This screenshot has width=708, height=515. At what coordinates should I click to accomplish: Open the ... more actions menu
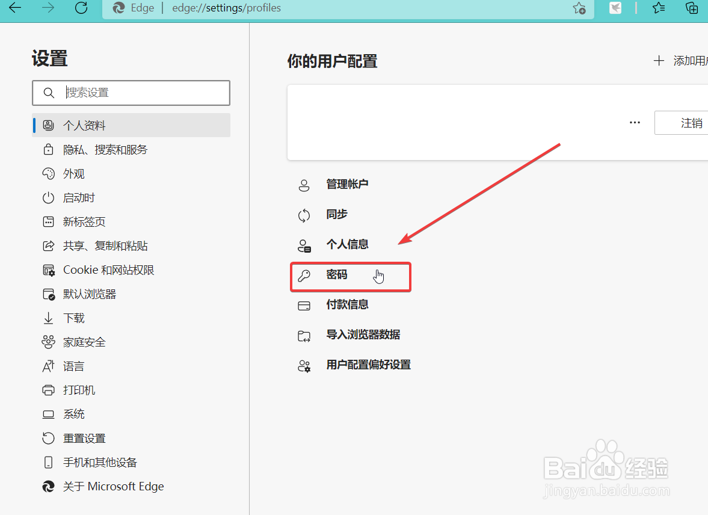(635, 122)
